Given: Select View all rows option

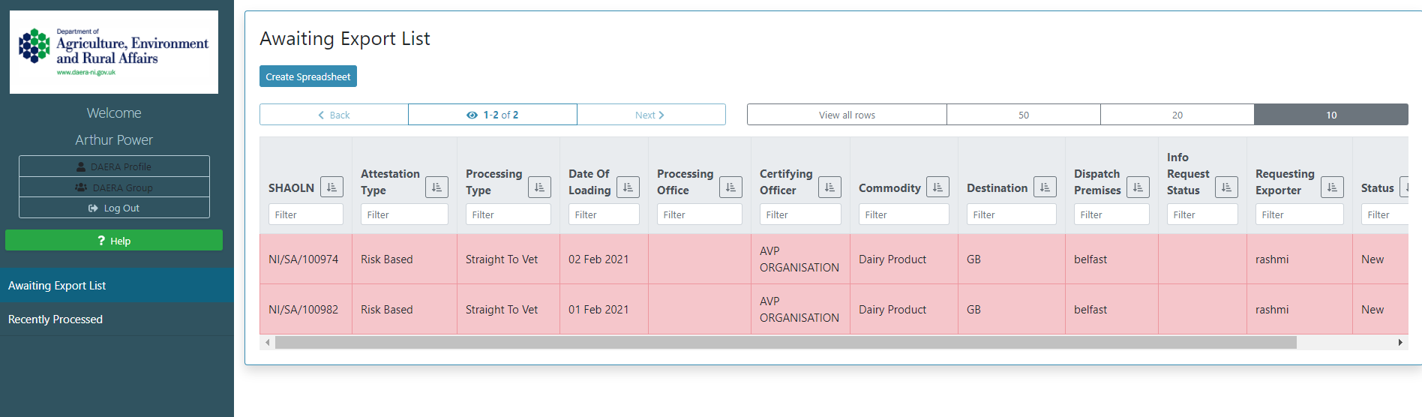Looking at the screenshot, I should pos(847,115).
